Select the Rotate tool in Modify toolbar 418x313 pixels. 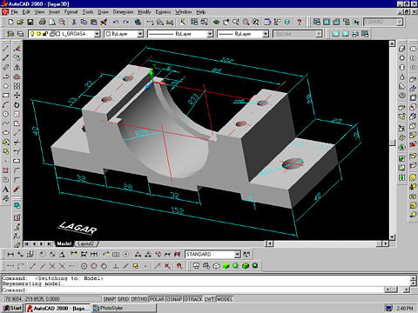tap(17, 105)
